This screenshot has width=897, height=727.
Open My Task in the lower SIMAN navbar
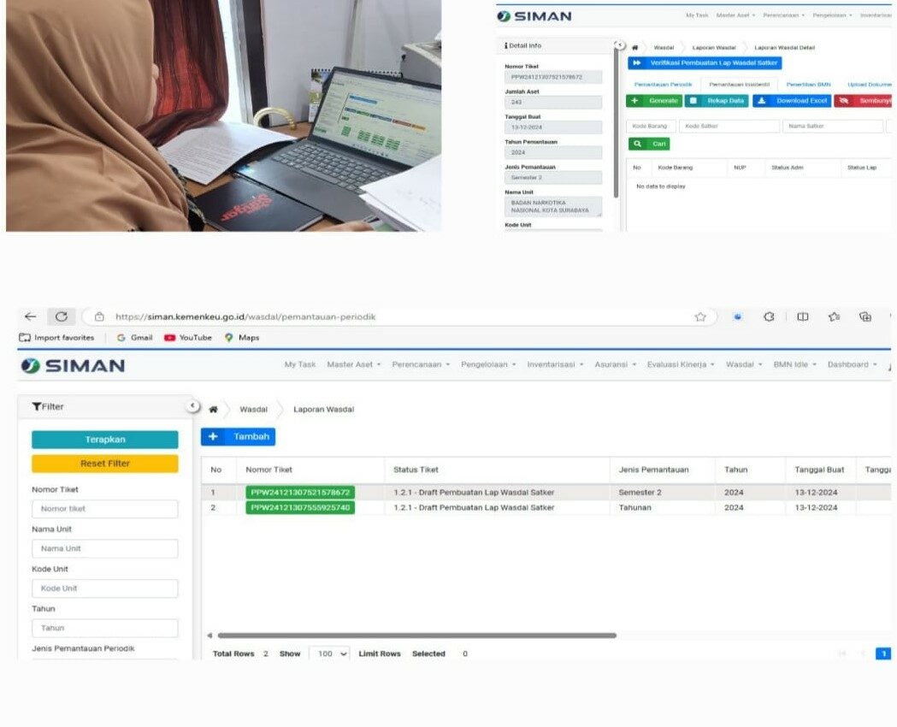(300, 364)
